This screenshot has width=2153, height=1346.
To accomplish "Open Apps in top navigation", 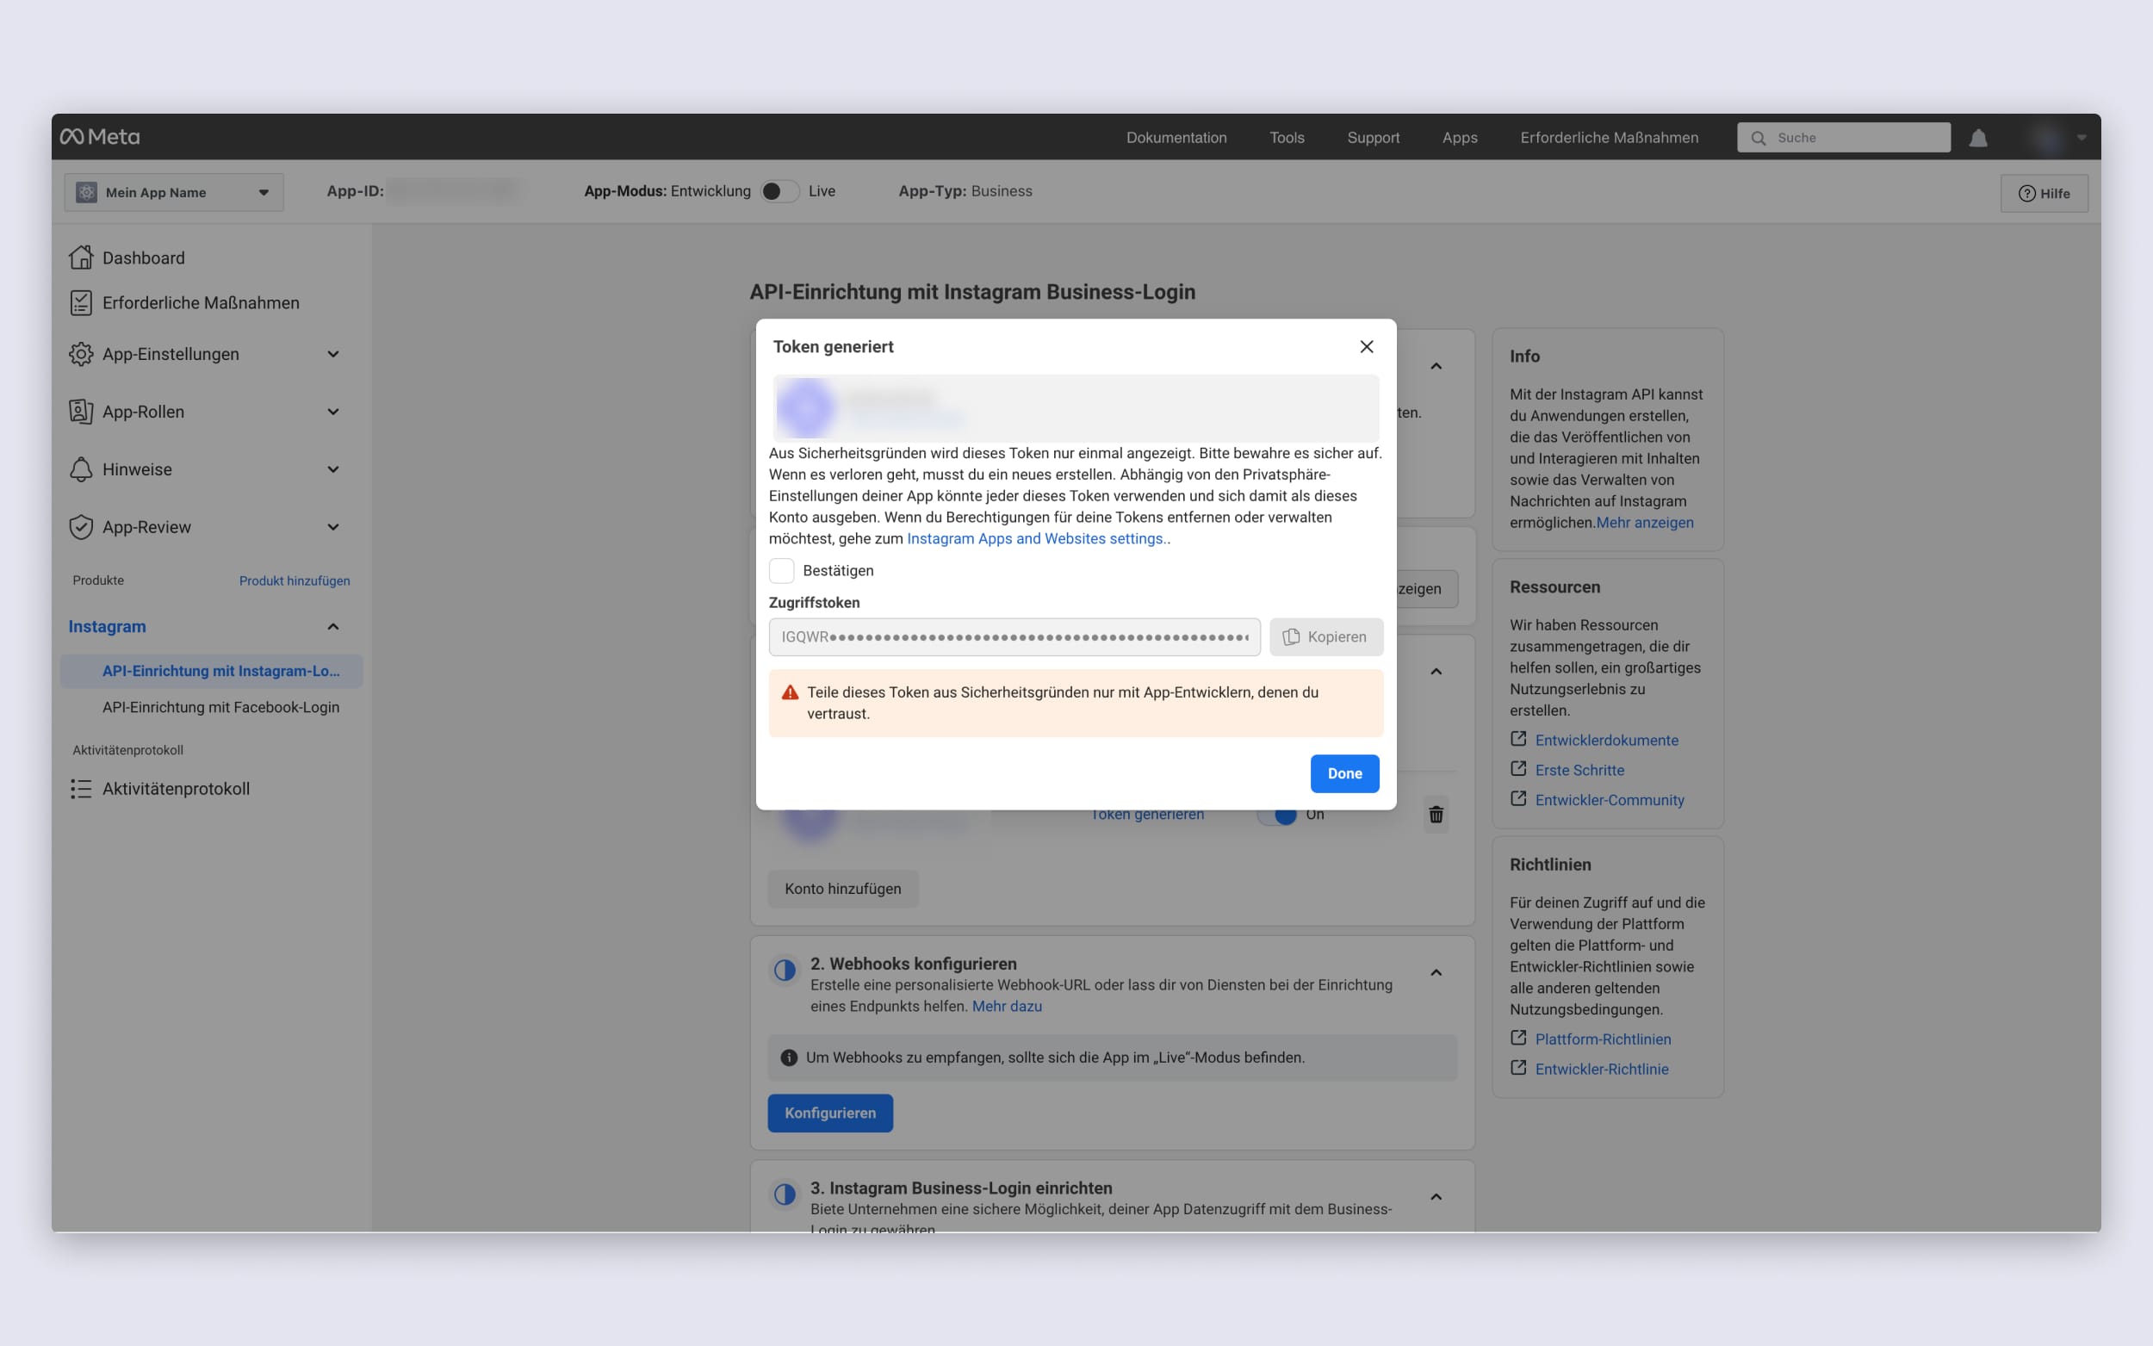I will (x=1460, y=138).
